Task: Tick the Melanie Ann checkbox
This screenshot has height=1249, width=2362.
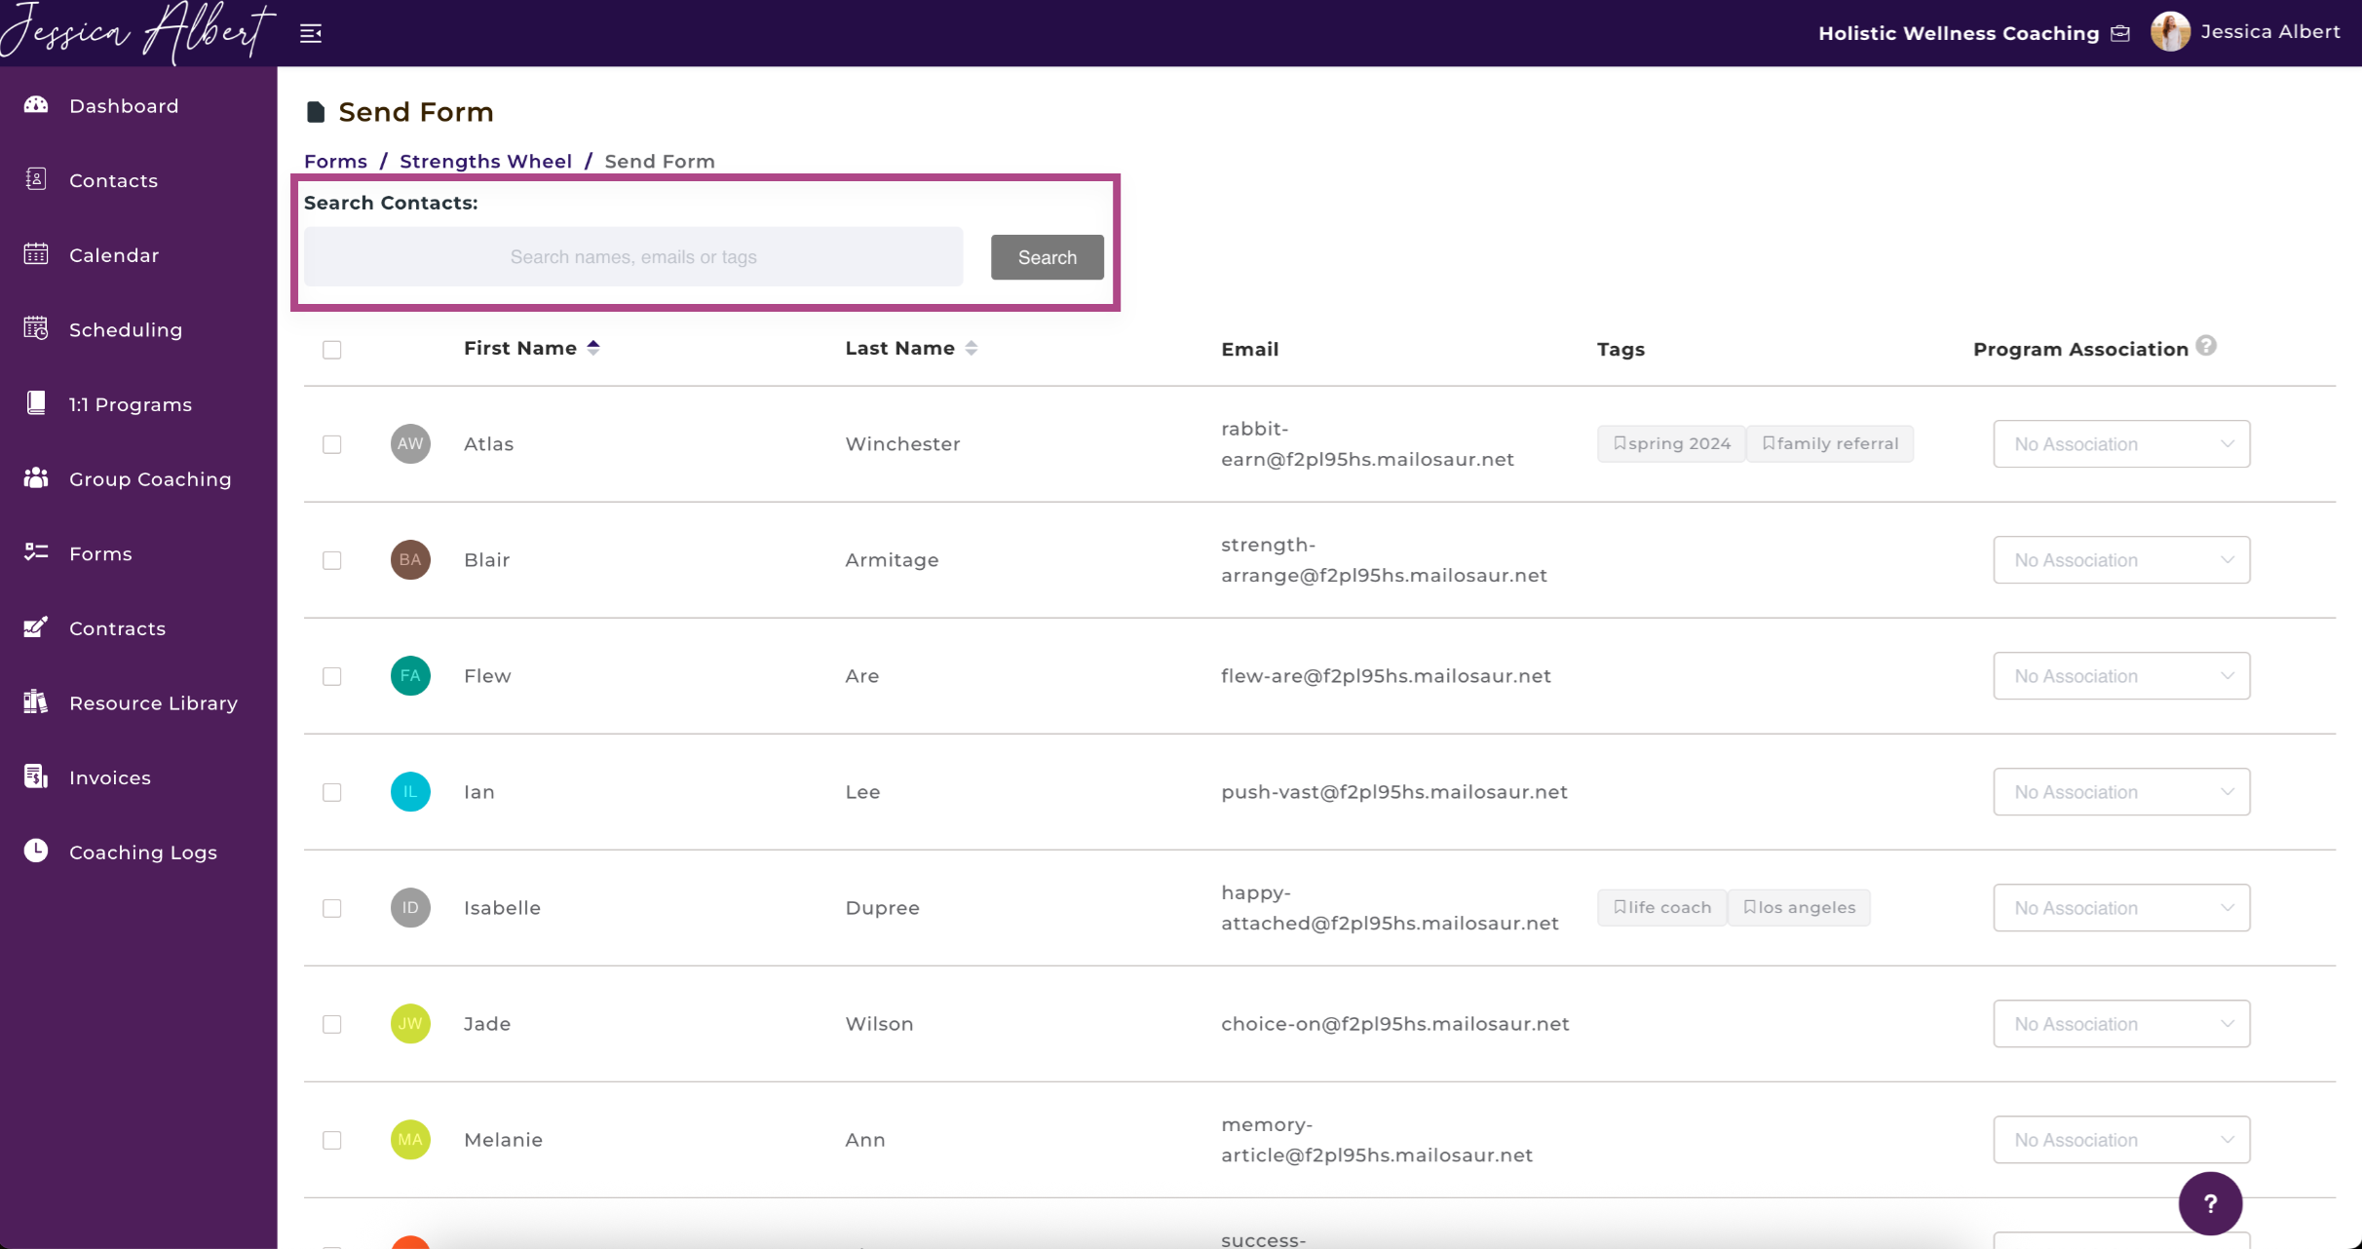Action: pyautogui.click(x=332, y=1140)
